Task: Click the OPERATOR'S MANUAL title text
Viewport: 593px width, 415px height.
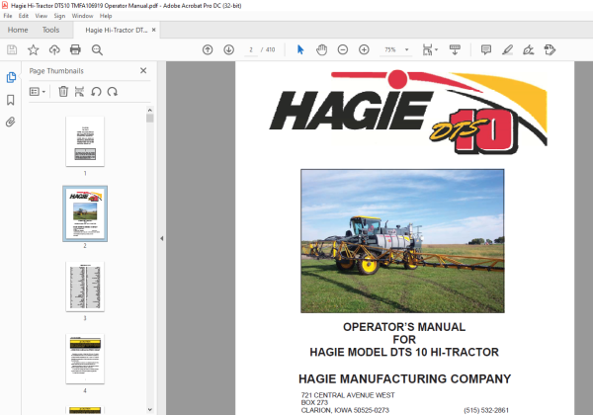Action: (x=404, y=327)
